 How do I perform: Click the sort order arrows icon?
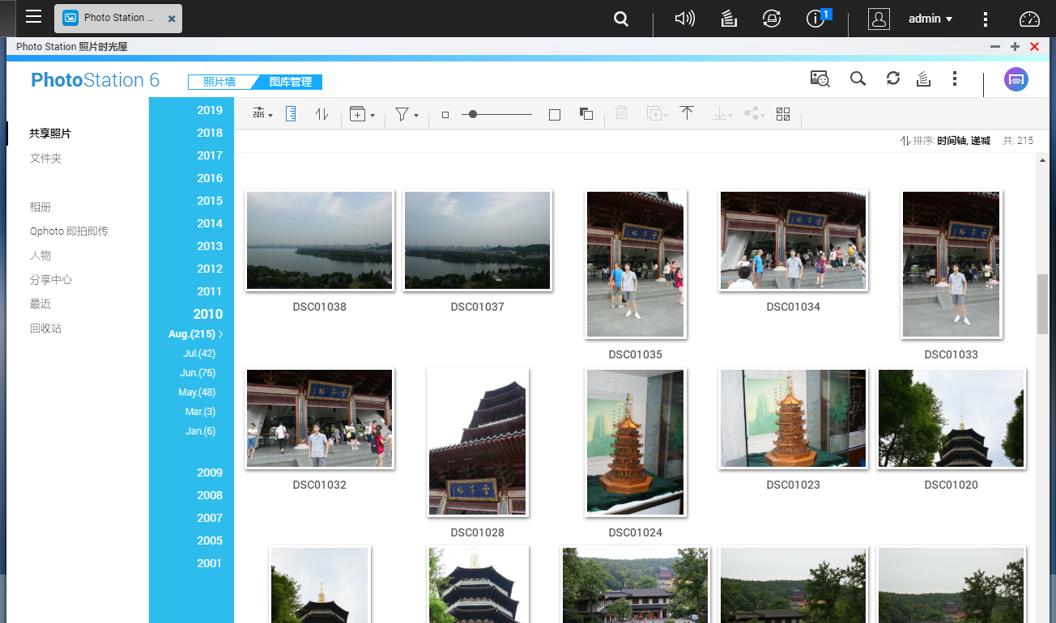[x=321, y=114]
